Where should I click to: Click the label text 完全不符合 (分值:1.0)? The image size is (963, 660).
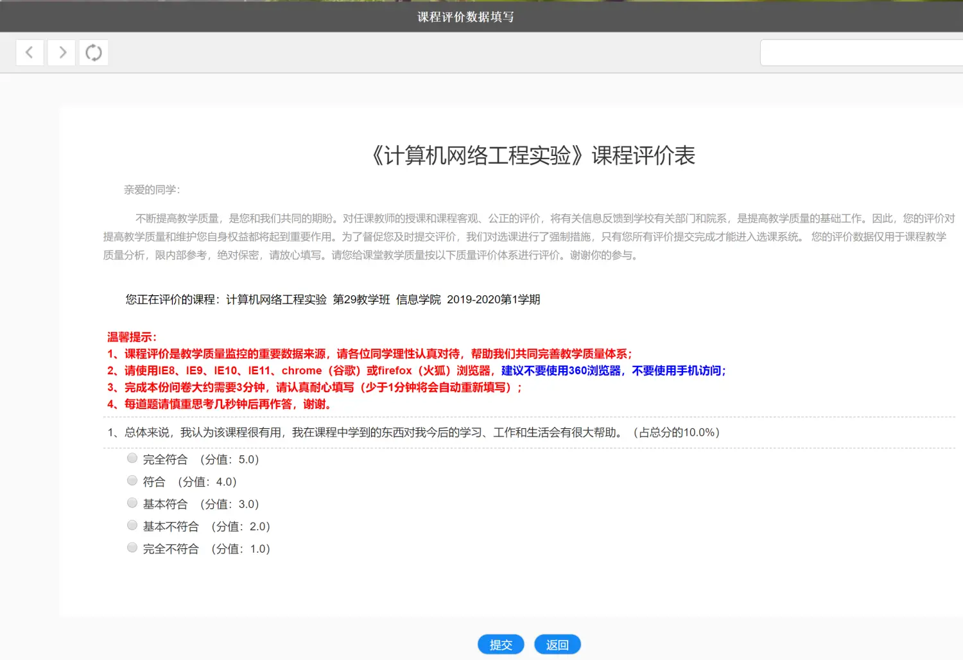(x=207, y=550)
